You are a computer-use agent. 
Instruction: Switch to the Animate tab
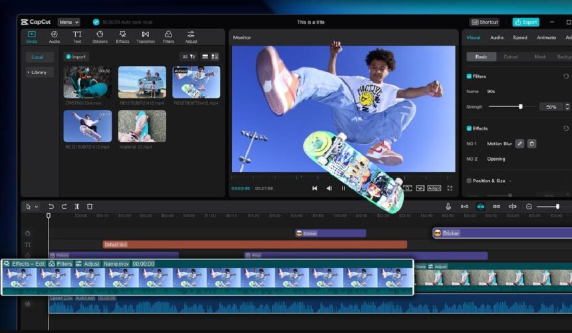(x=546, y=38)
